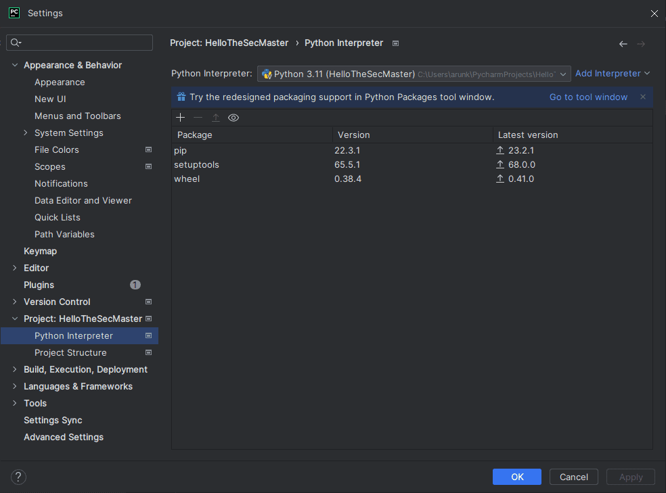Open Keymap settings

point(41,251)
